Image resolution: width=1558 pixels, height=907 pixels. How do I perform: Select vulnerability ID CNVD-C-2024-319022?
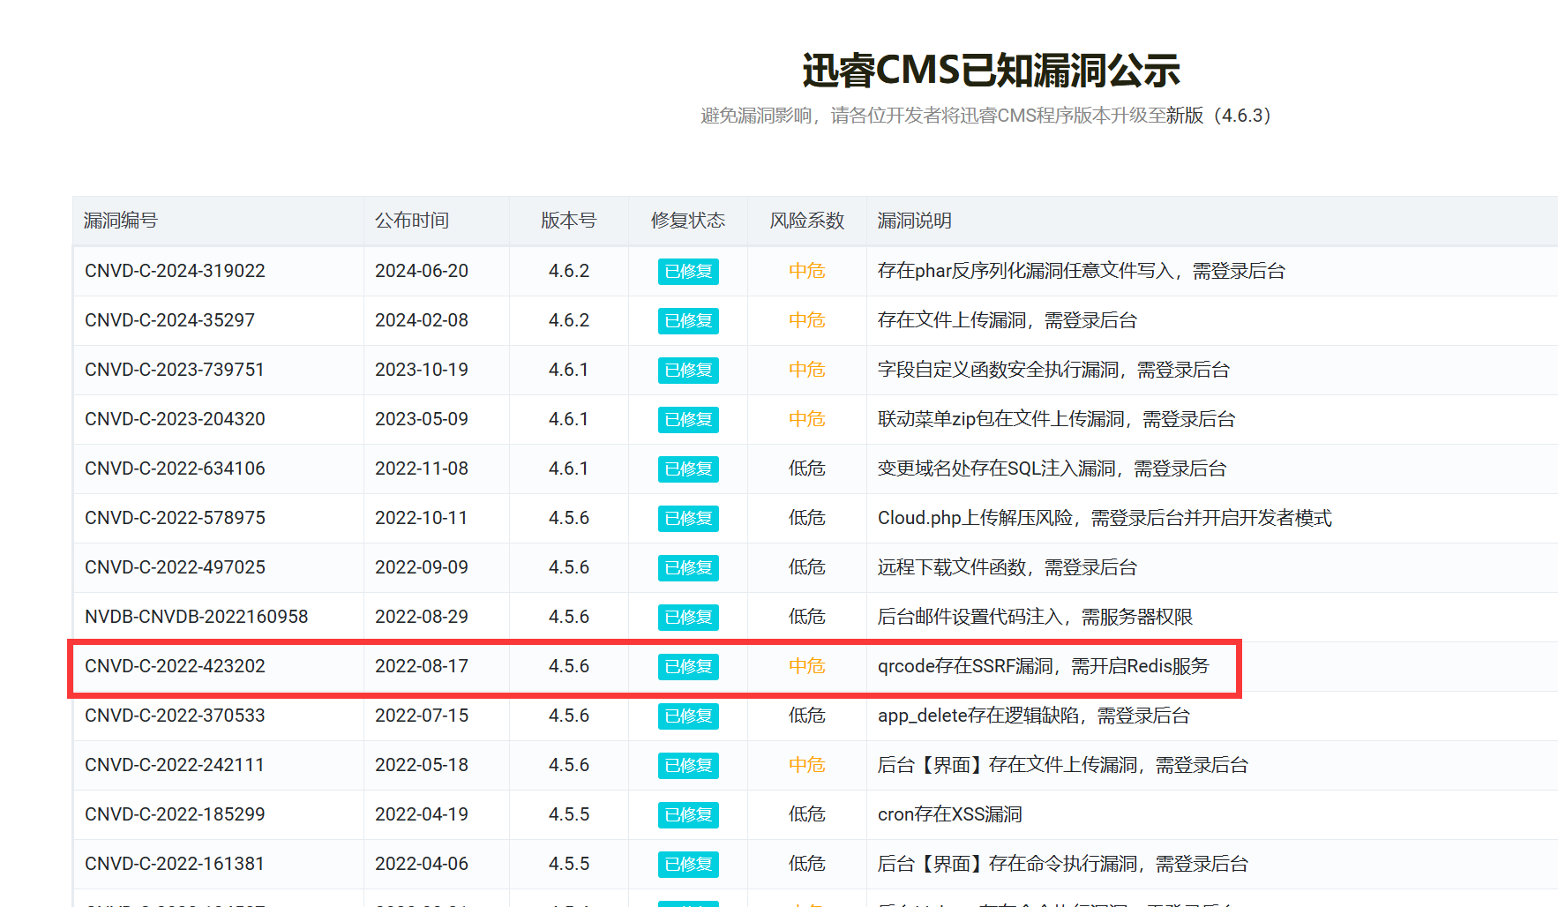175,271
